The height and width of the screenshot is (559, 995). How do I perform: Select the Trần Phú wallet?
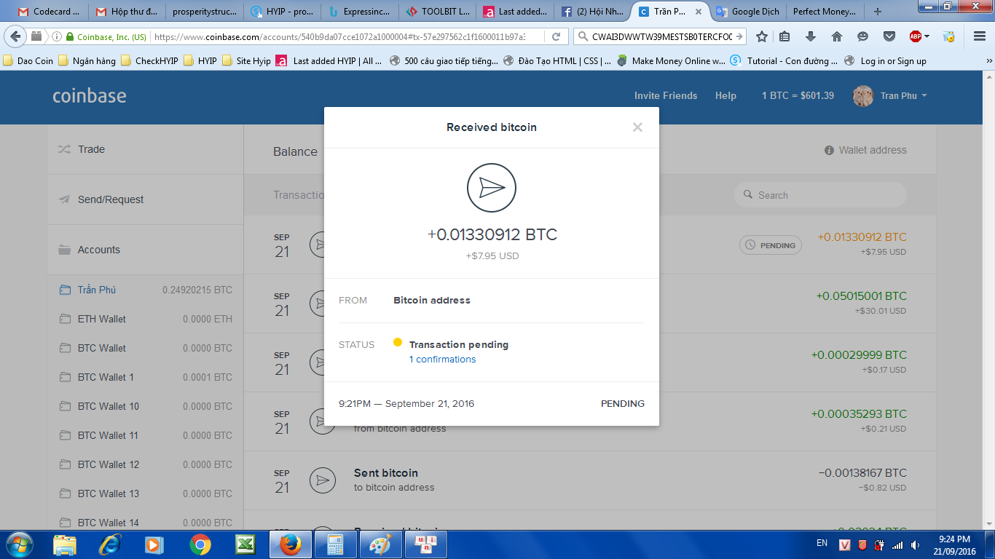[145, 290]
